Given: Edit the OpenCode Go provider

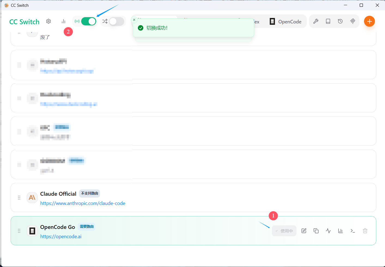Looking at the screenshot, I should 304,231.
